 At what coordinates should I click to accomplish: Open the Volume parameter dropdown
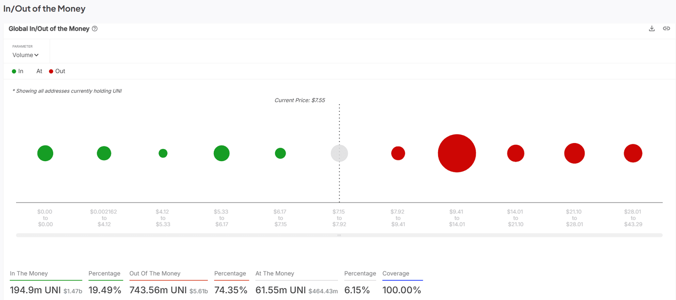(25, 55)
